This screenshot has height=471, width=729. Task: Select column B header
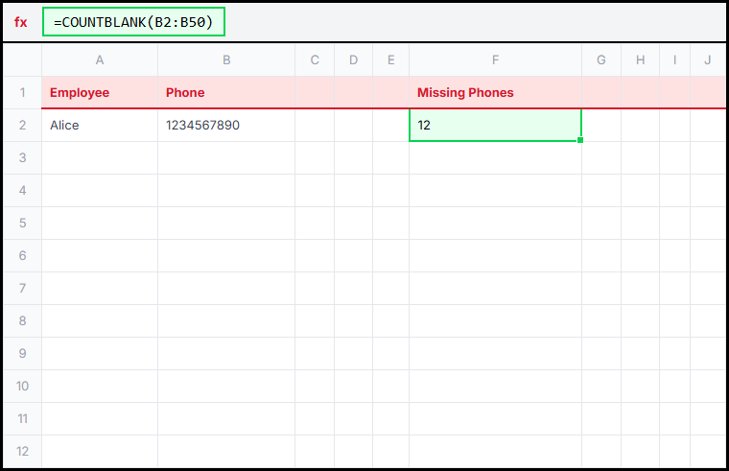[x=226, y=60]
